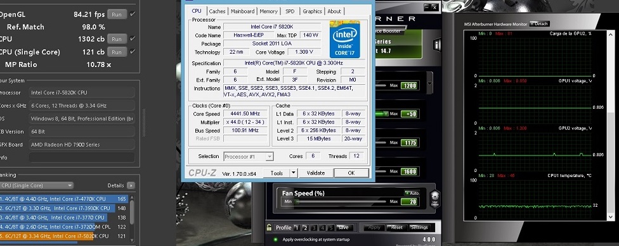
Task: Toggle the OpenGL test checkmark
Action: pyautogui.click(x=133, y=14)
